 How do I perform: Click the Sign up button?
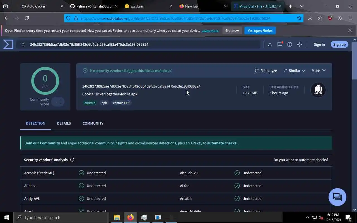point(339,44)
